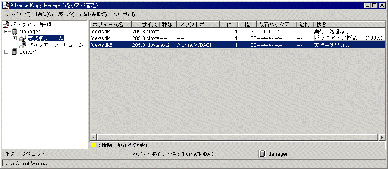Click マウントポイント名 status bar field
Viewport: 388px width, 169px height.
(193, 154)
